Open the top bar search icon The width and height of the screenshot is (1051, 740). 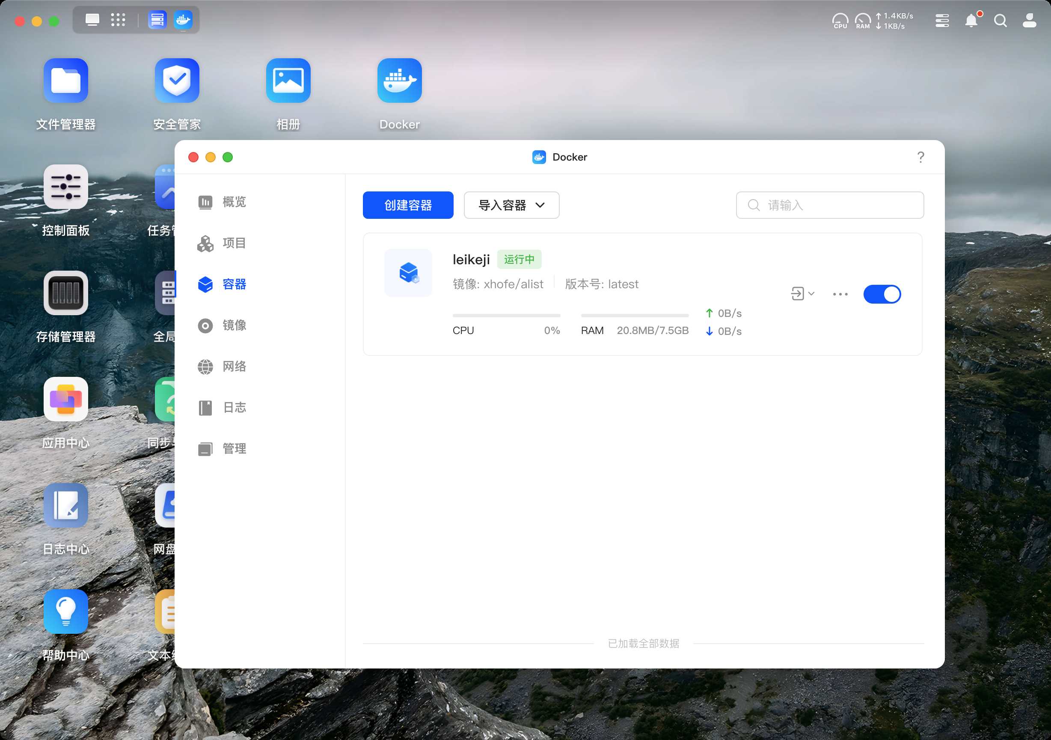tap(1000, 21)
